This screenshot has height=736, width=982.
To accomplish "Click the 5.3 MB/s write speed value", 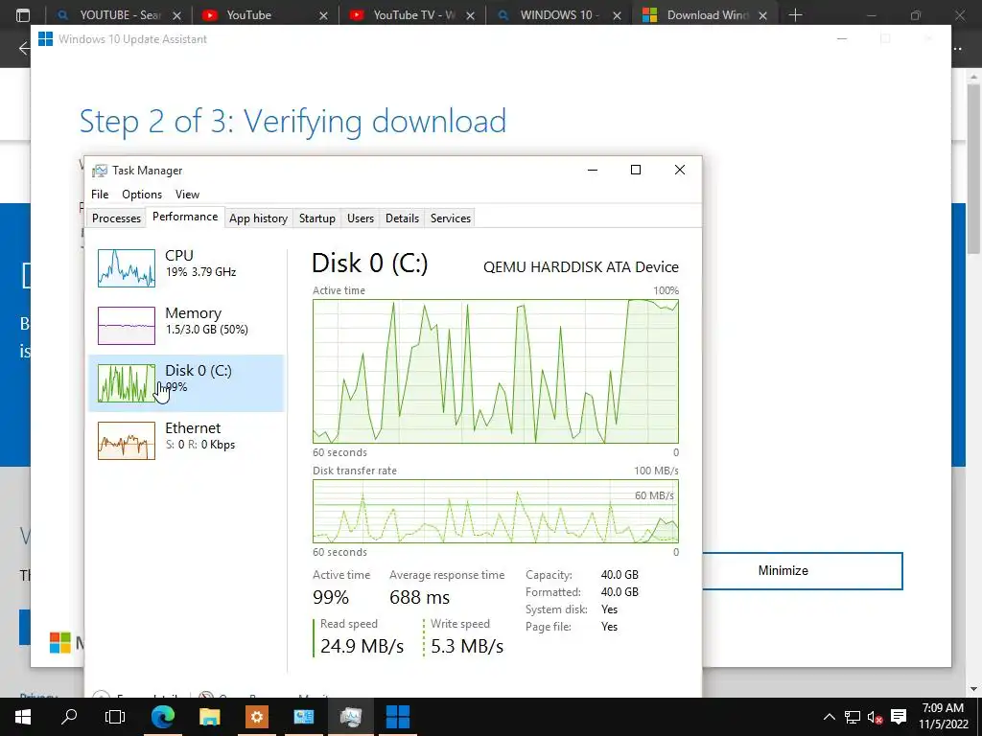I will click(x=467, y=646).
